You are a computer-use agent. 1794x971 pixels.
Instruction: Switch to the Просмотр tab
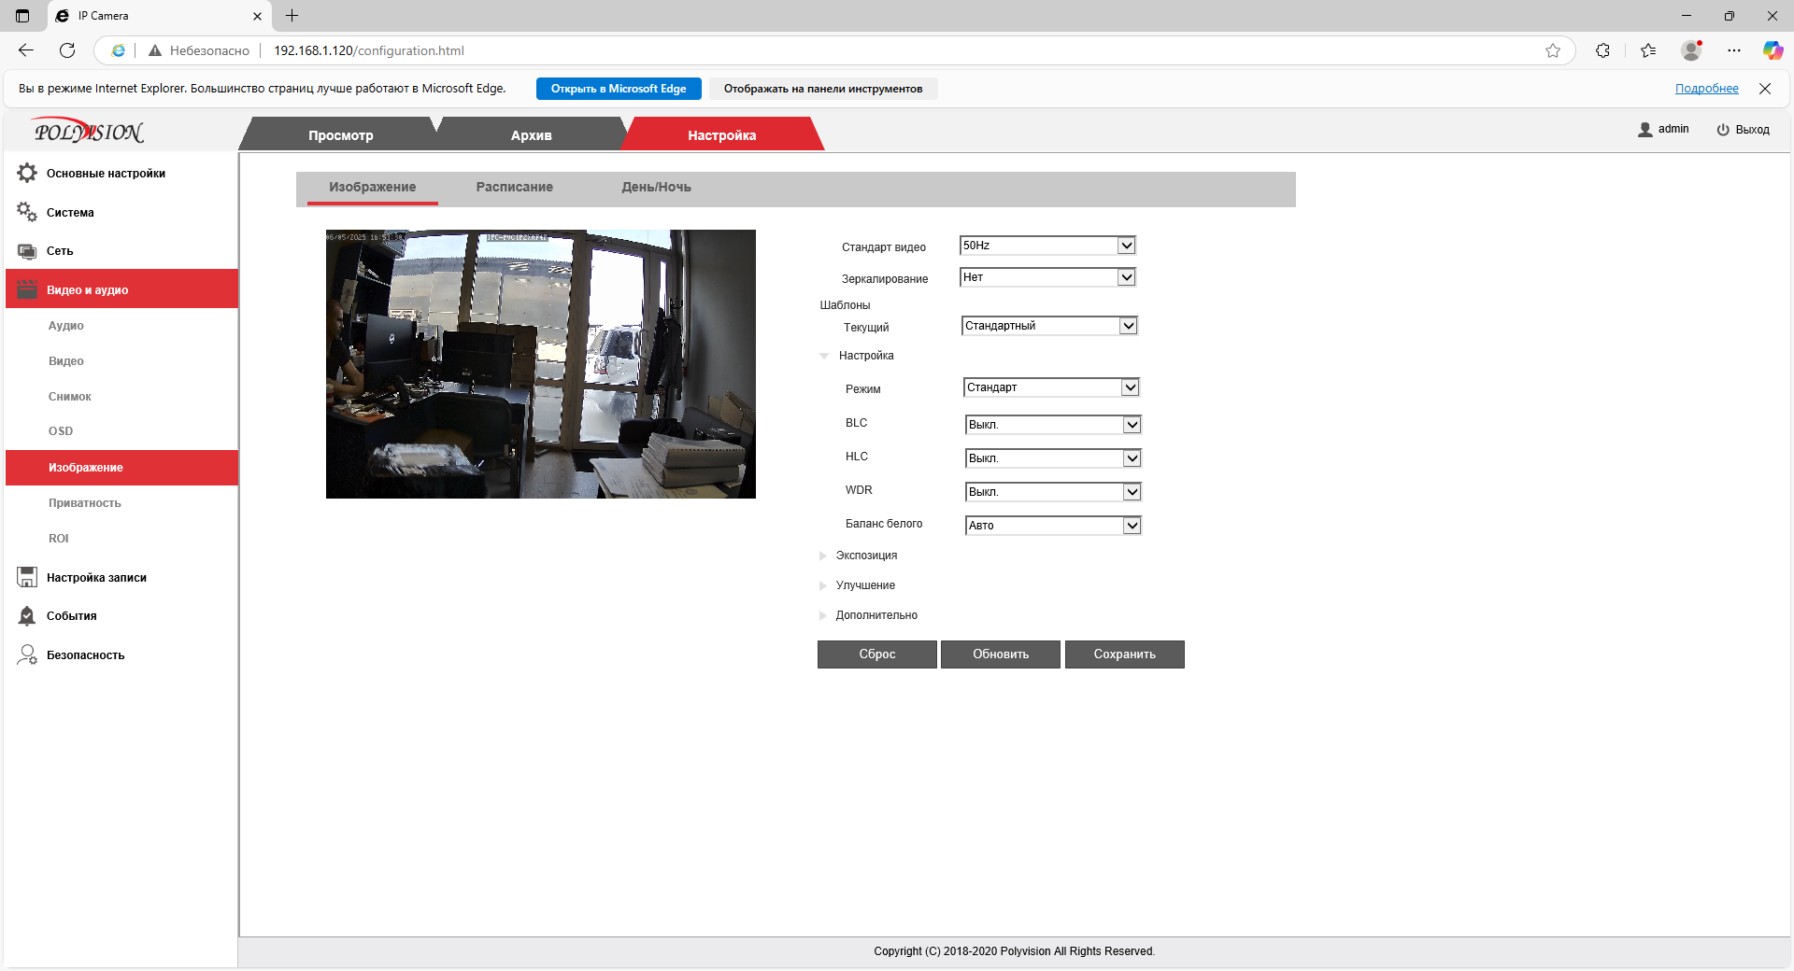pyautogui.click(x=341, y=134)
